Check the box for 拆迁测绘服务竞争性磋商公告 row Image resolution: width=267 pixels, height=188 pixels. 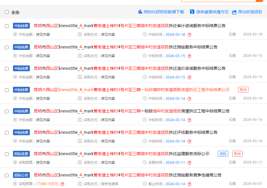click(7, 175)
